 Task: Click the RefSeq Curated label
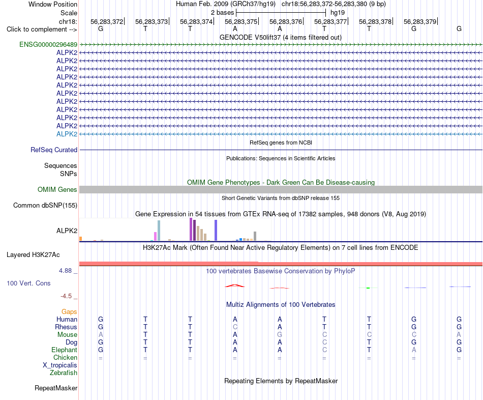(x=54, y=150)
